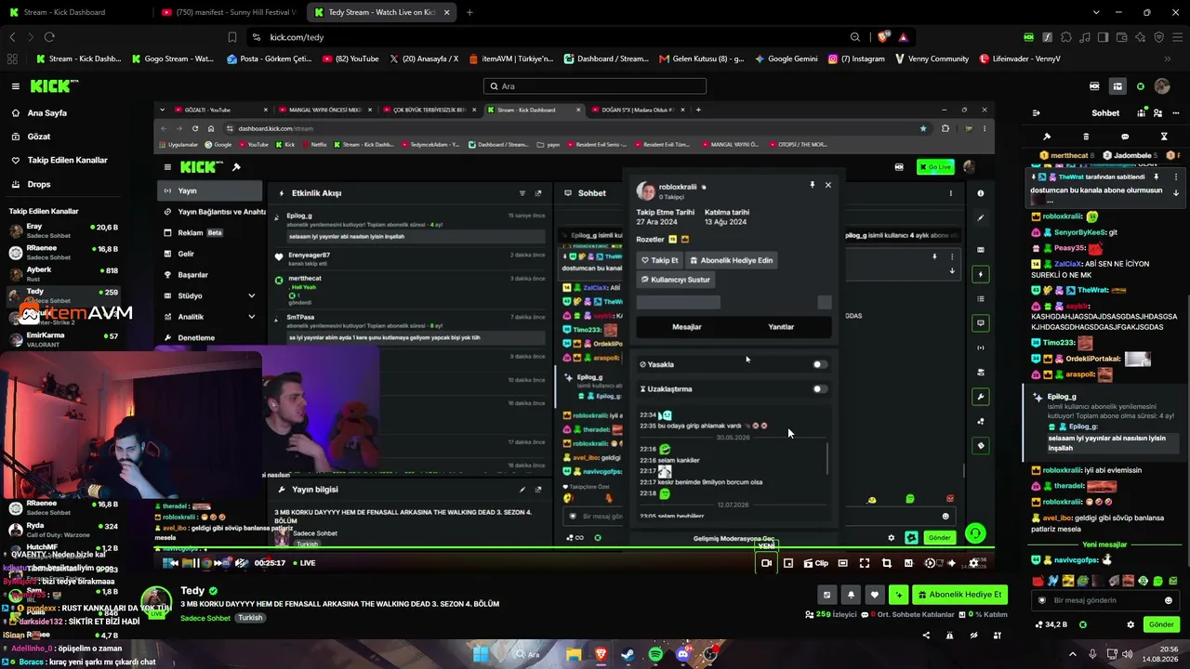1190x669 pixels.
Task: Click the green sparkle button under the player
Action: [x=898, y=595]
